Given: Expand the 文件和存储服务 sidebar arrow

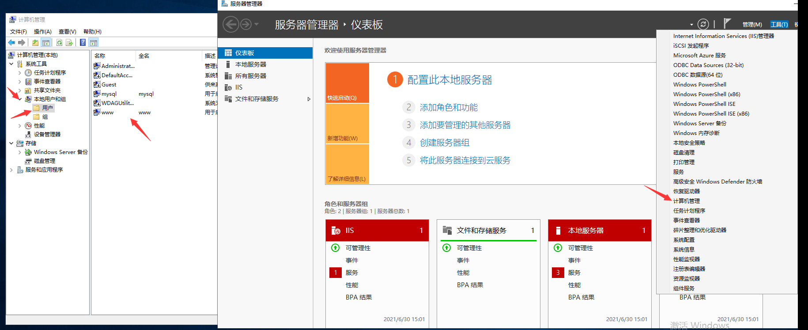Looking at the screenshot, I should 309,99.
